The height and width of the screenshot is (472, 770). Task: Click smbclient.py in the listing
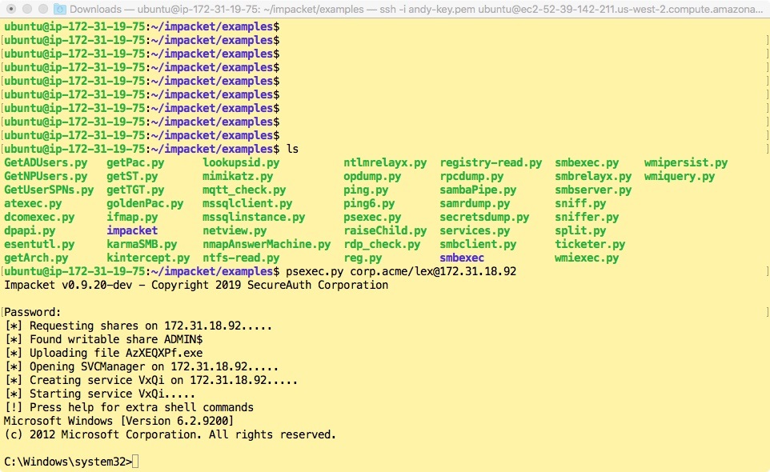(478, 244)
